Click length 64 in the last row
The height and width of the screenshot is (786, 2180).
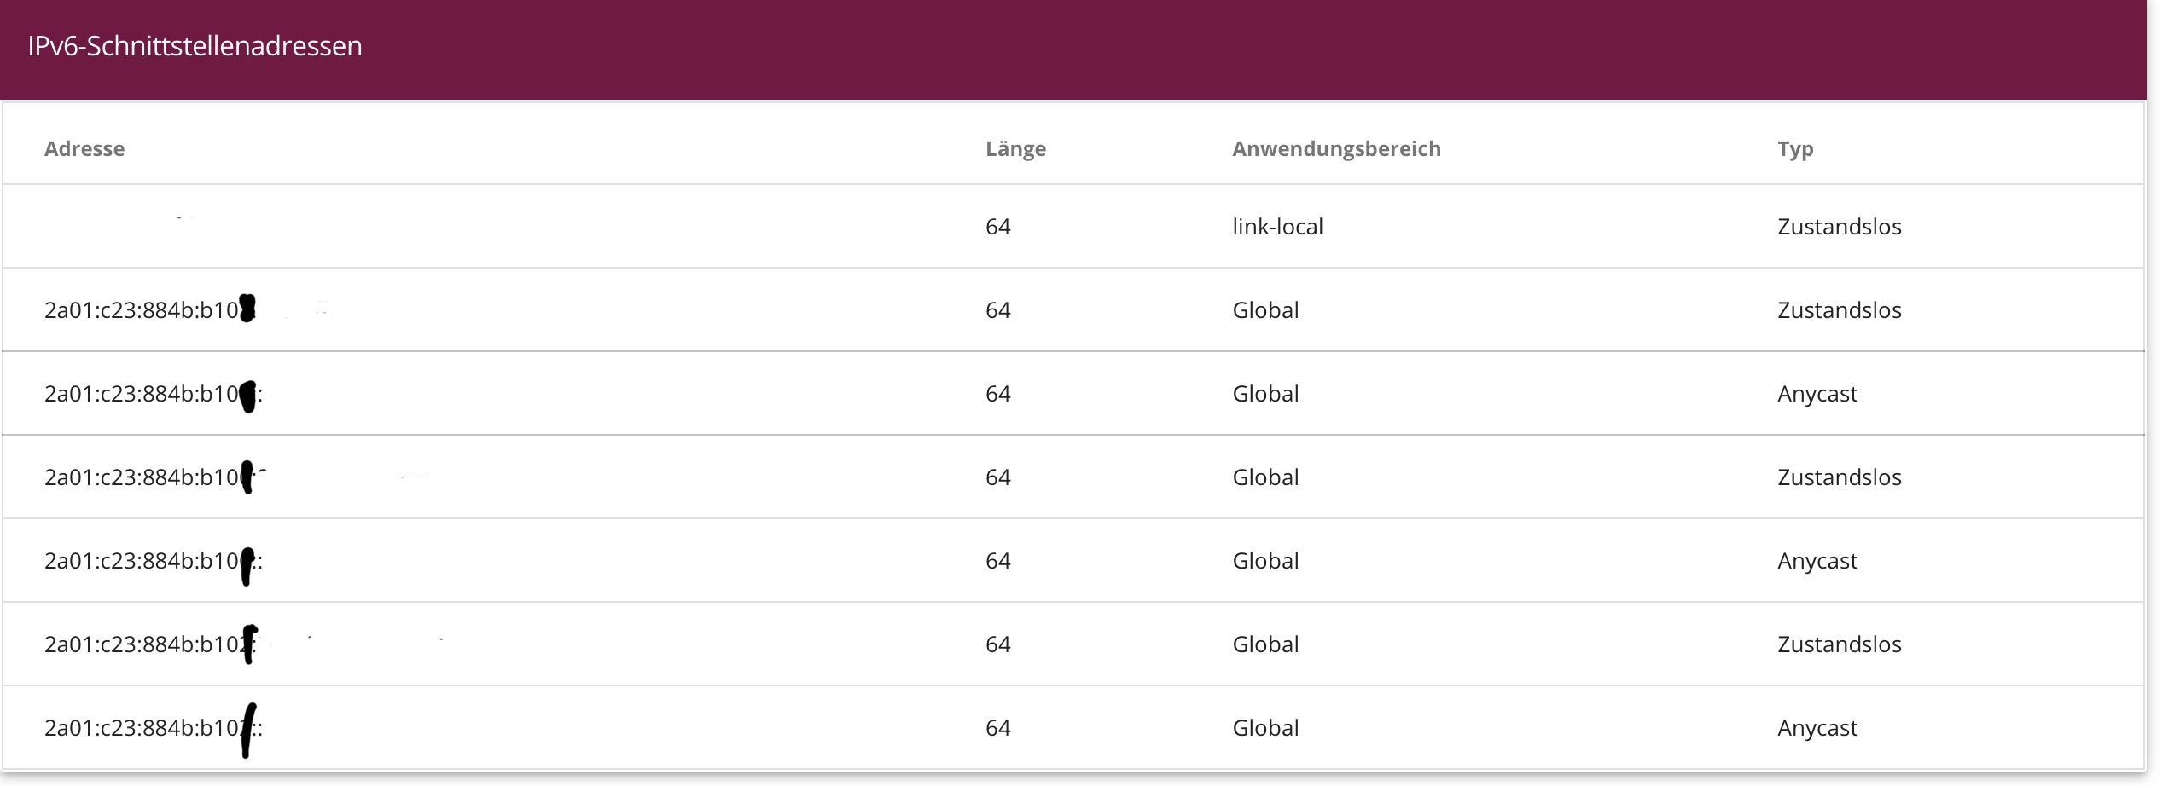(997, 728)
